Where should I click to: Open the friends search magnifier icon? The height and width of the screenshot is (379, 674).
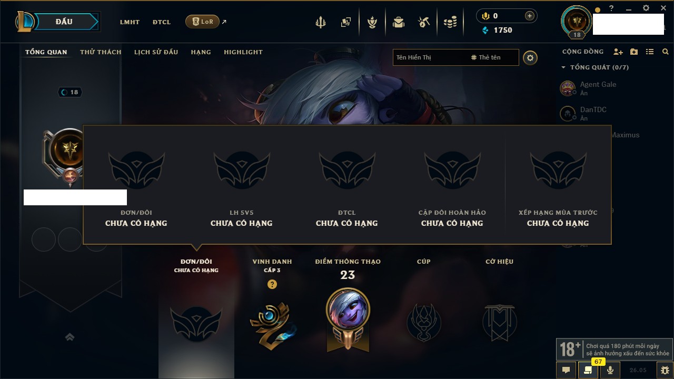coord(666,52)
